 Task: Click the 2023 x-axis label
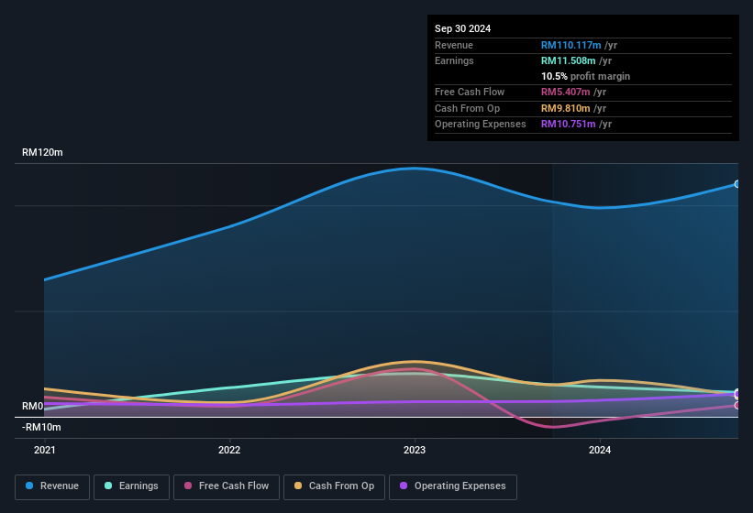tap(415, 450)
